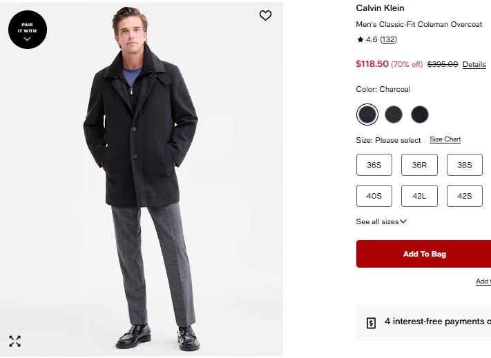Select the selected Charcoal color swatch

(367, 114)
